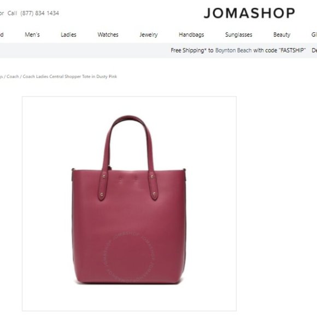Screen dimensions: 317x317
Task: Open the Handbags category
Action: point(191,34)
